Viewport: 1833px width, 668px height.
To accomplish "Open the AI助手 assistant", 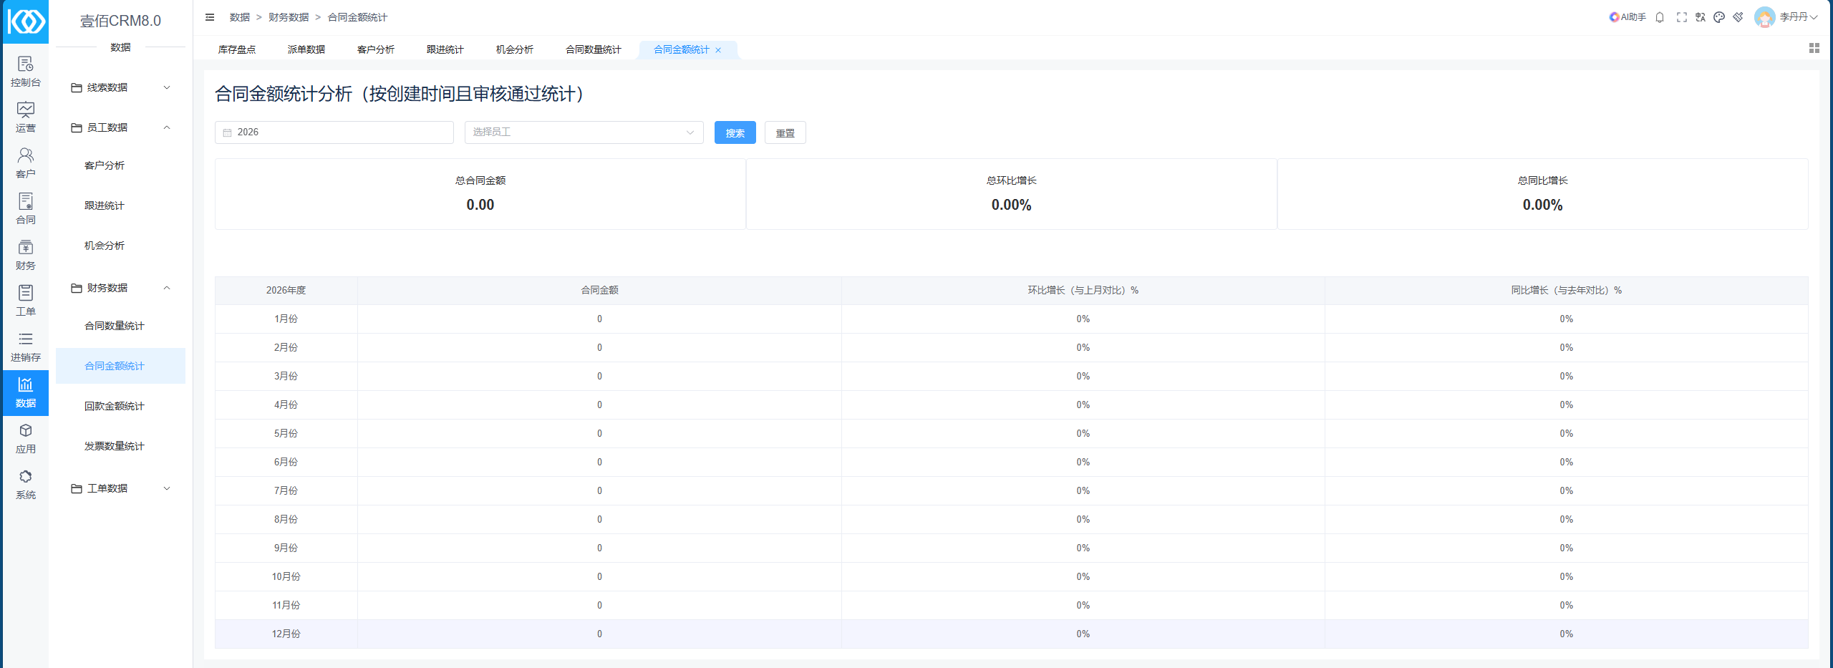I will (x=1628, y=17).
